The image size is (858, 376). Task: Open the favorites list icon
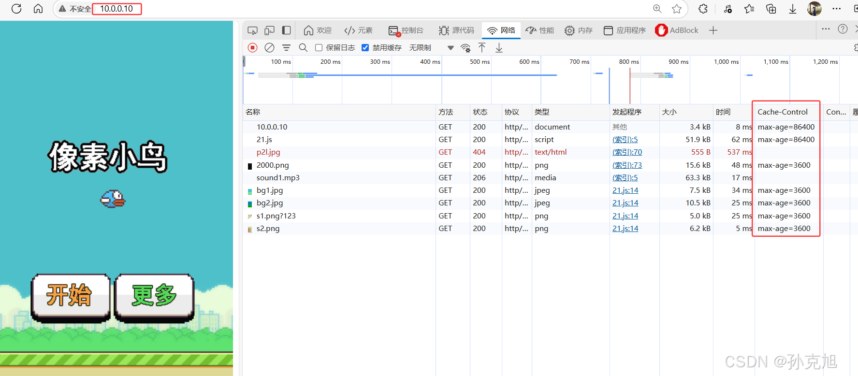[x=749, y=9]
